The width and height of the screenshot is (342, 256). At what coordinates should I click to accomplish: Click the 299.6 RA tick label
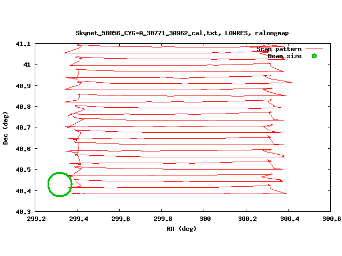[x=121, y=219]
